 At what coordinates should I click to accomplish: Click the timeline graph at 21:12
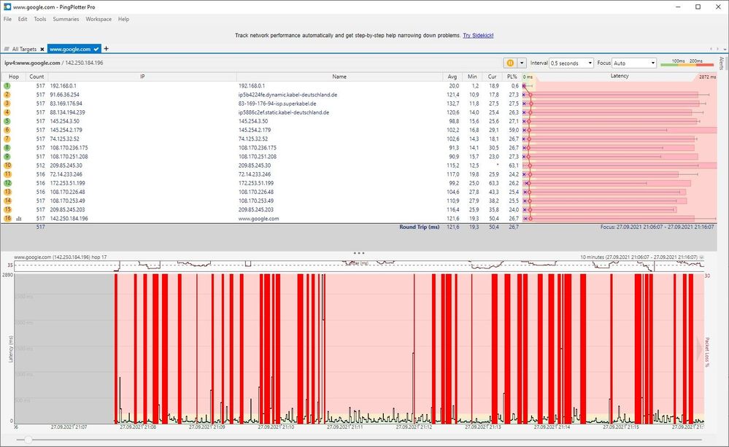click(x=414, y=349)
